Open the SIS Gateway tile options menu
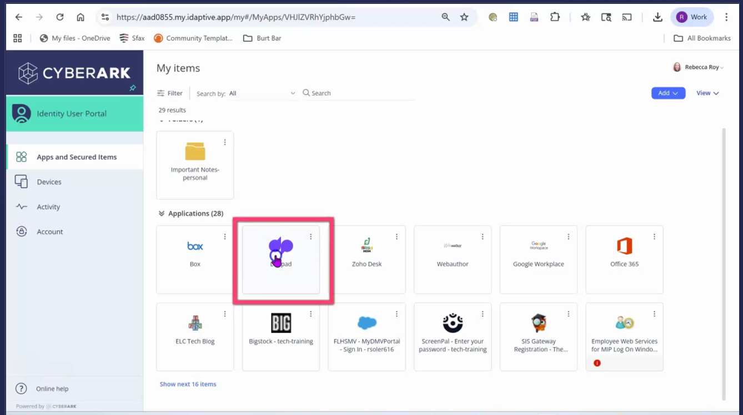Viewport: 743px width, 415px height. (569, 314)
